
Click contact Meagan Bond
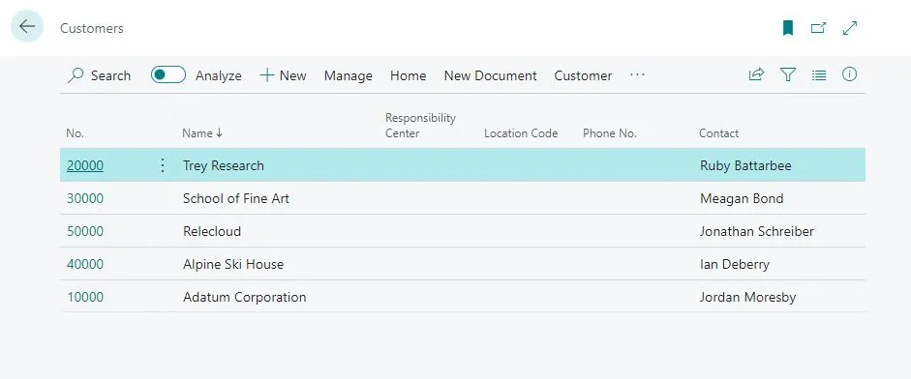(x=742, y=198)
